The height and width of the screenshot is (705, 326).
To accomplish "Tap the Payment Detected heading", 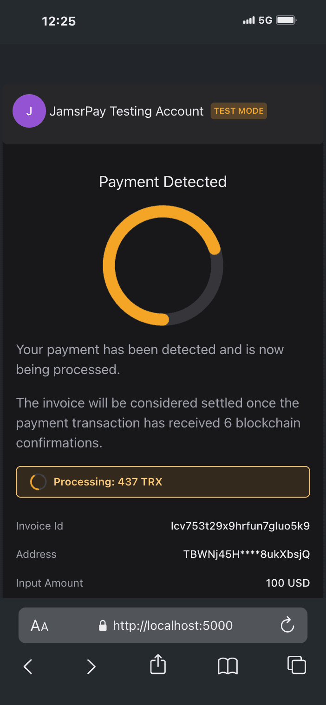I will [x=163, y=181].
